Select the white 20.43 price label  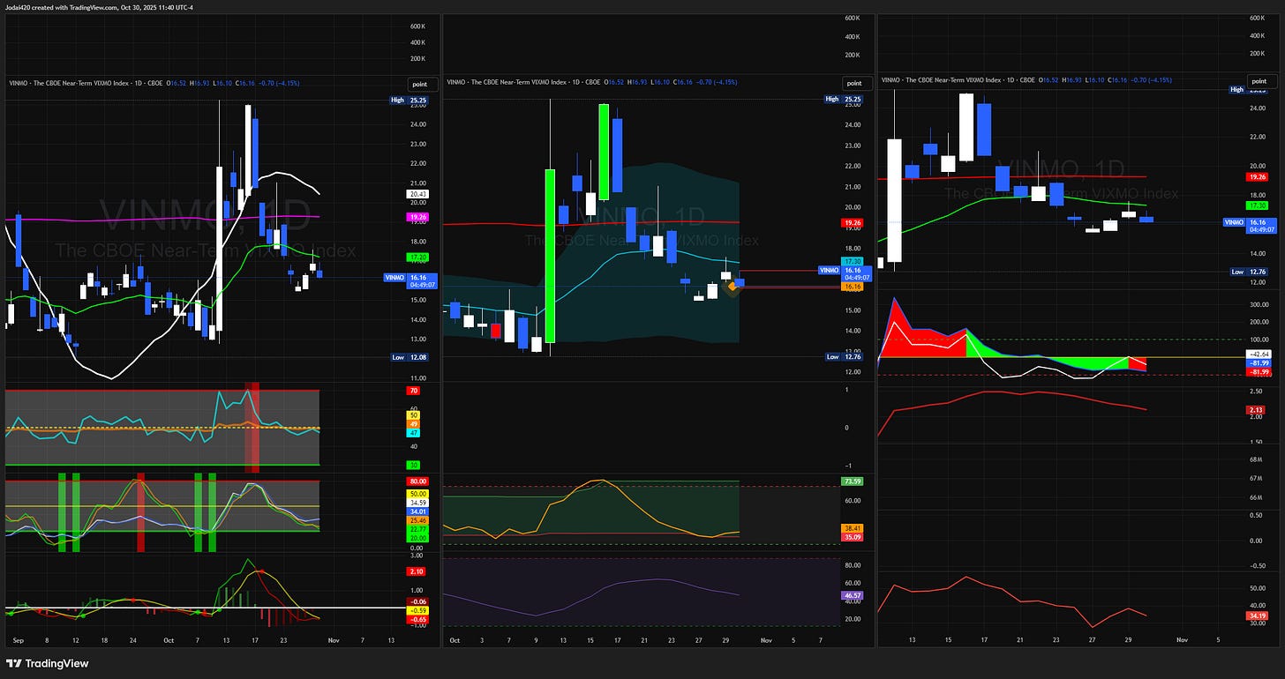click(x=417, y=194)
